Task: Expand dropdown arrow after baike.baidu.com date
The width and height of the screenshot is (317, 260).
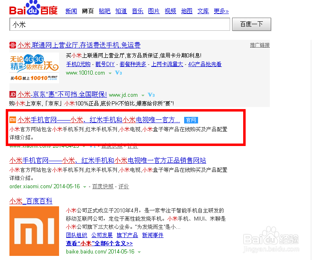Action: [x=139, y=252]
